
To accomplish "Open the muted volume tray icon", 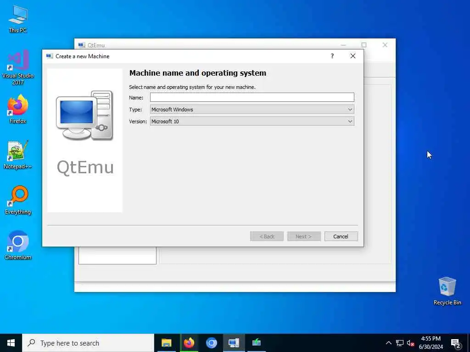I will [x=410, y=343].
